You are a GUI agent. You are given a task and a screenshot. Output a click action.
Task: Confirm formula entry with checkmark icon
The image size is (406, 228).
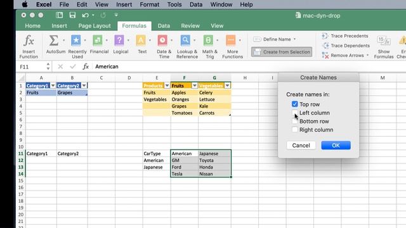[x=73, y=66]
